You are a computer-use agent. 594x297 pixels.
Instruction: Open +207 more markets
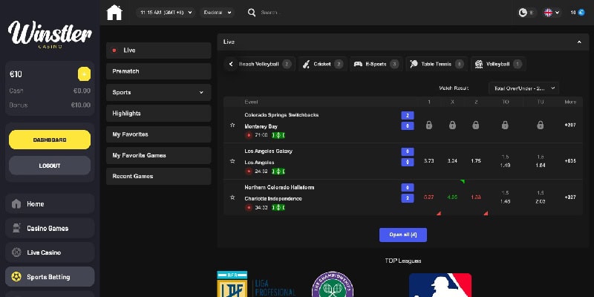[570, 125]
